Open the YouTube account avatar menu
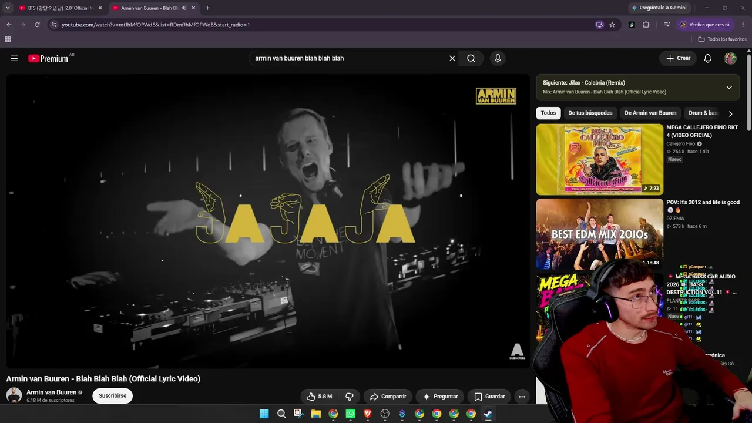This screenshot has width=752, height=423. 730,58
